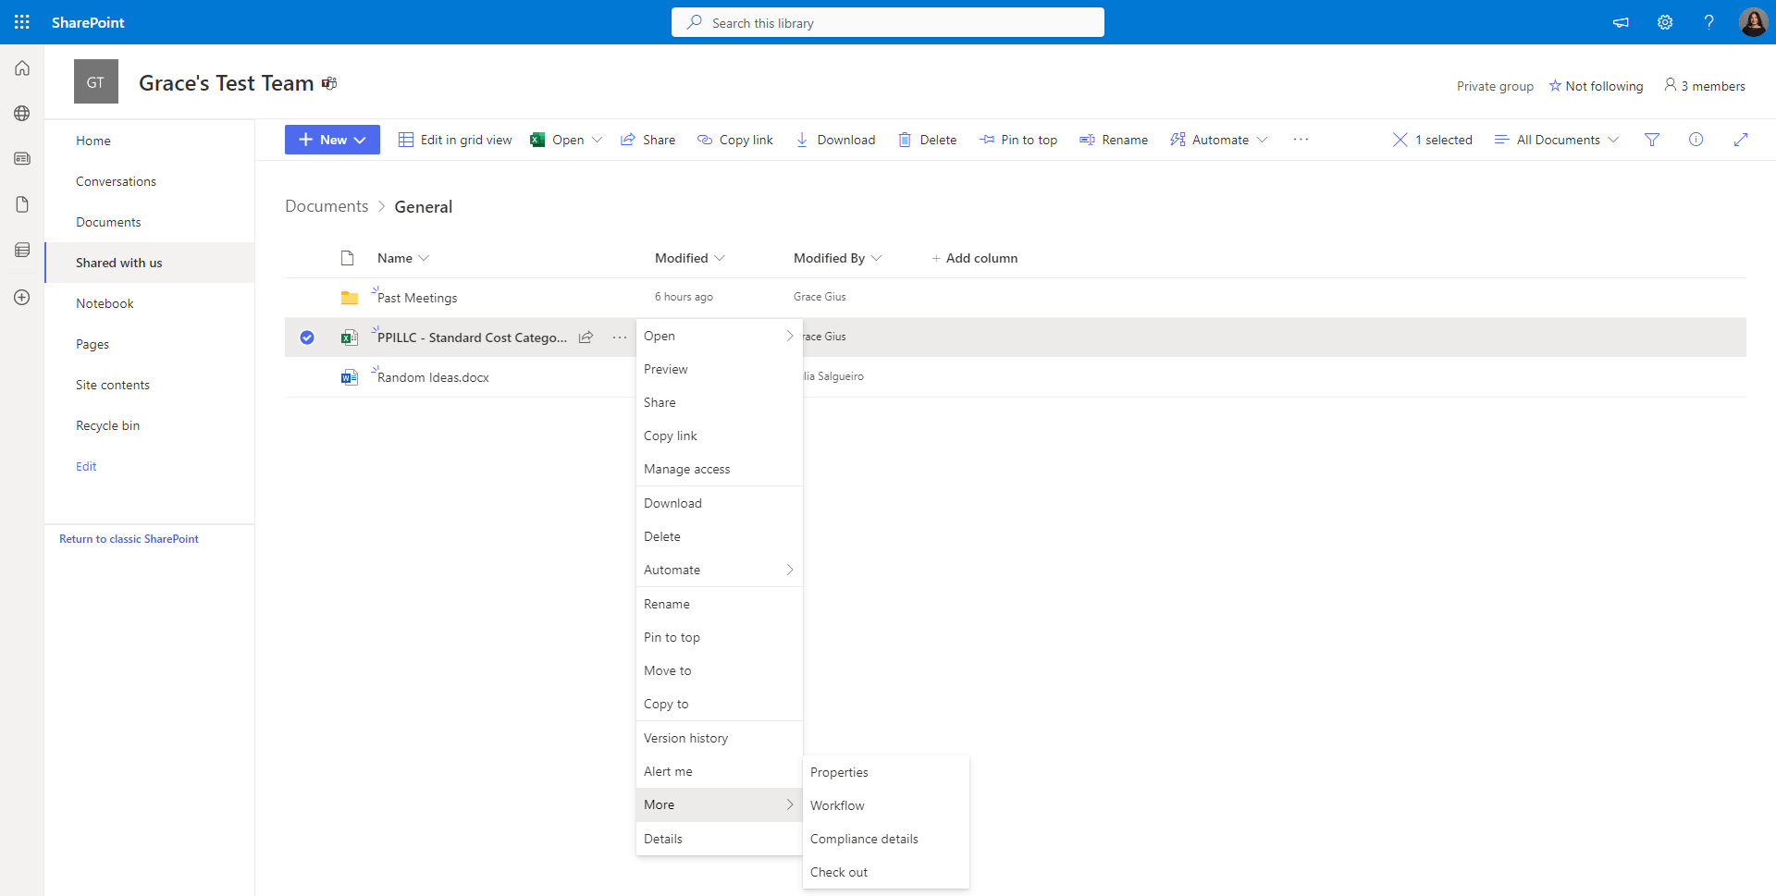The width and height of the screenshot is (1776, 896).
Task: Click the Copy link toolbar button
Action: [x=735, y=140]
